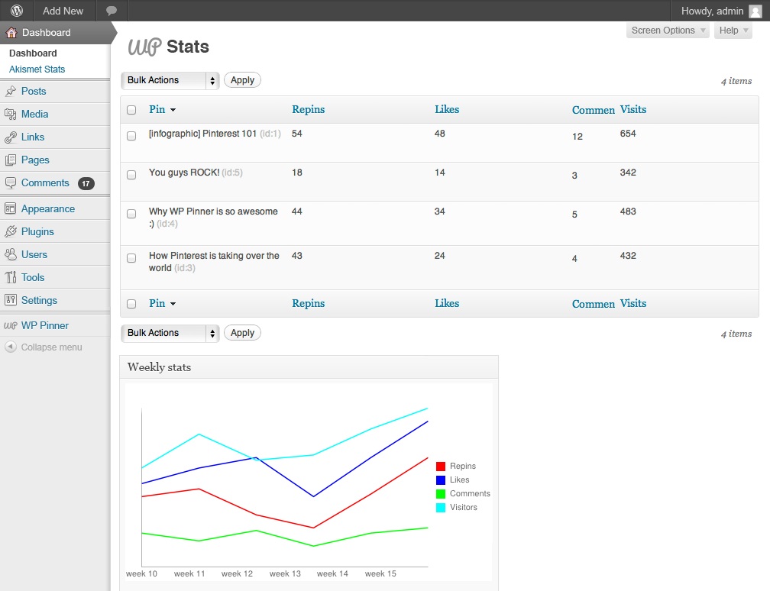Image resolution: width=770 pixels, height=591 pixels.
Task: Sort by Likes column header
Action: [447, 109]
